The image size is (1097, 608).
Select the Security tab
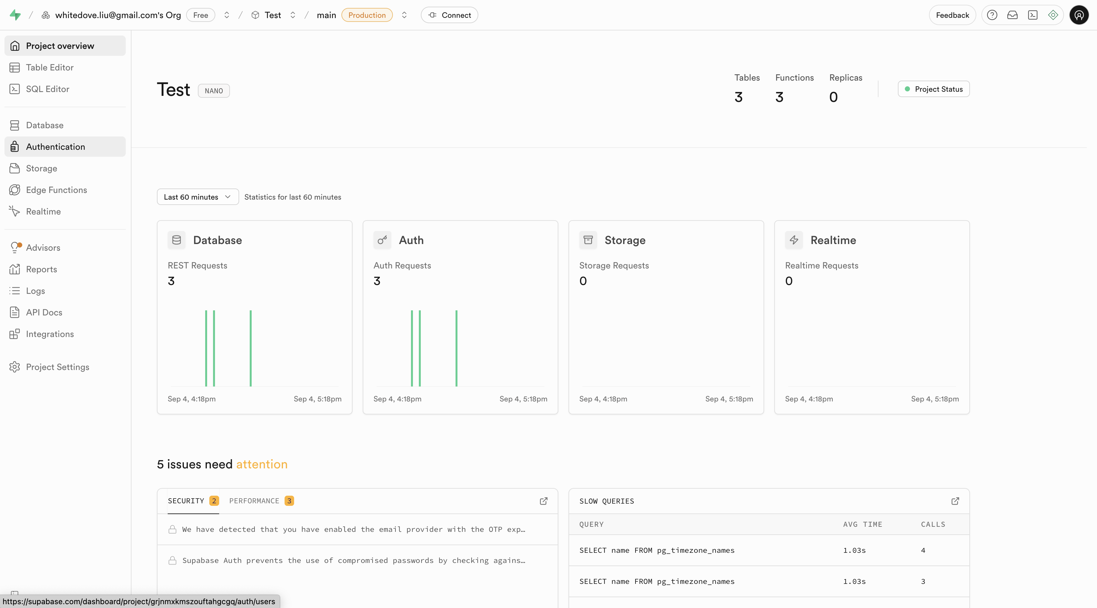point(193,501)
